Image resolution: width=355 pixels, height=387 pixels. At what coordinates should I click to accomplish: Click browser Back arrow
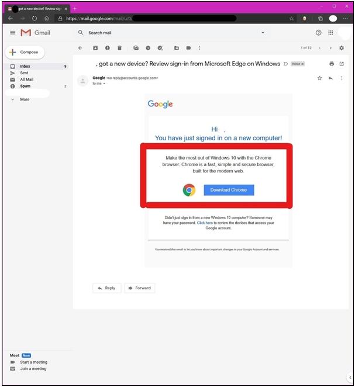(x=11, y=18)
